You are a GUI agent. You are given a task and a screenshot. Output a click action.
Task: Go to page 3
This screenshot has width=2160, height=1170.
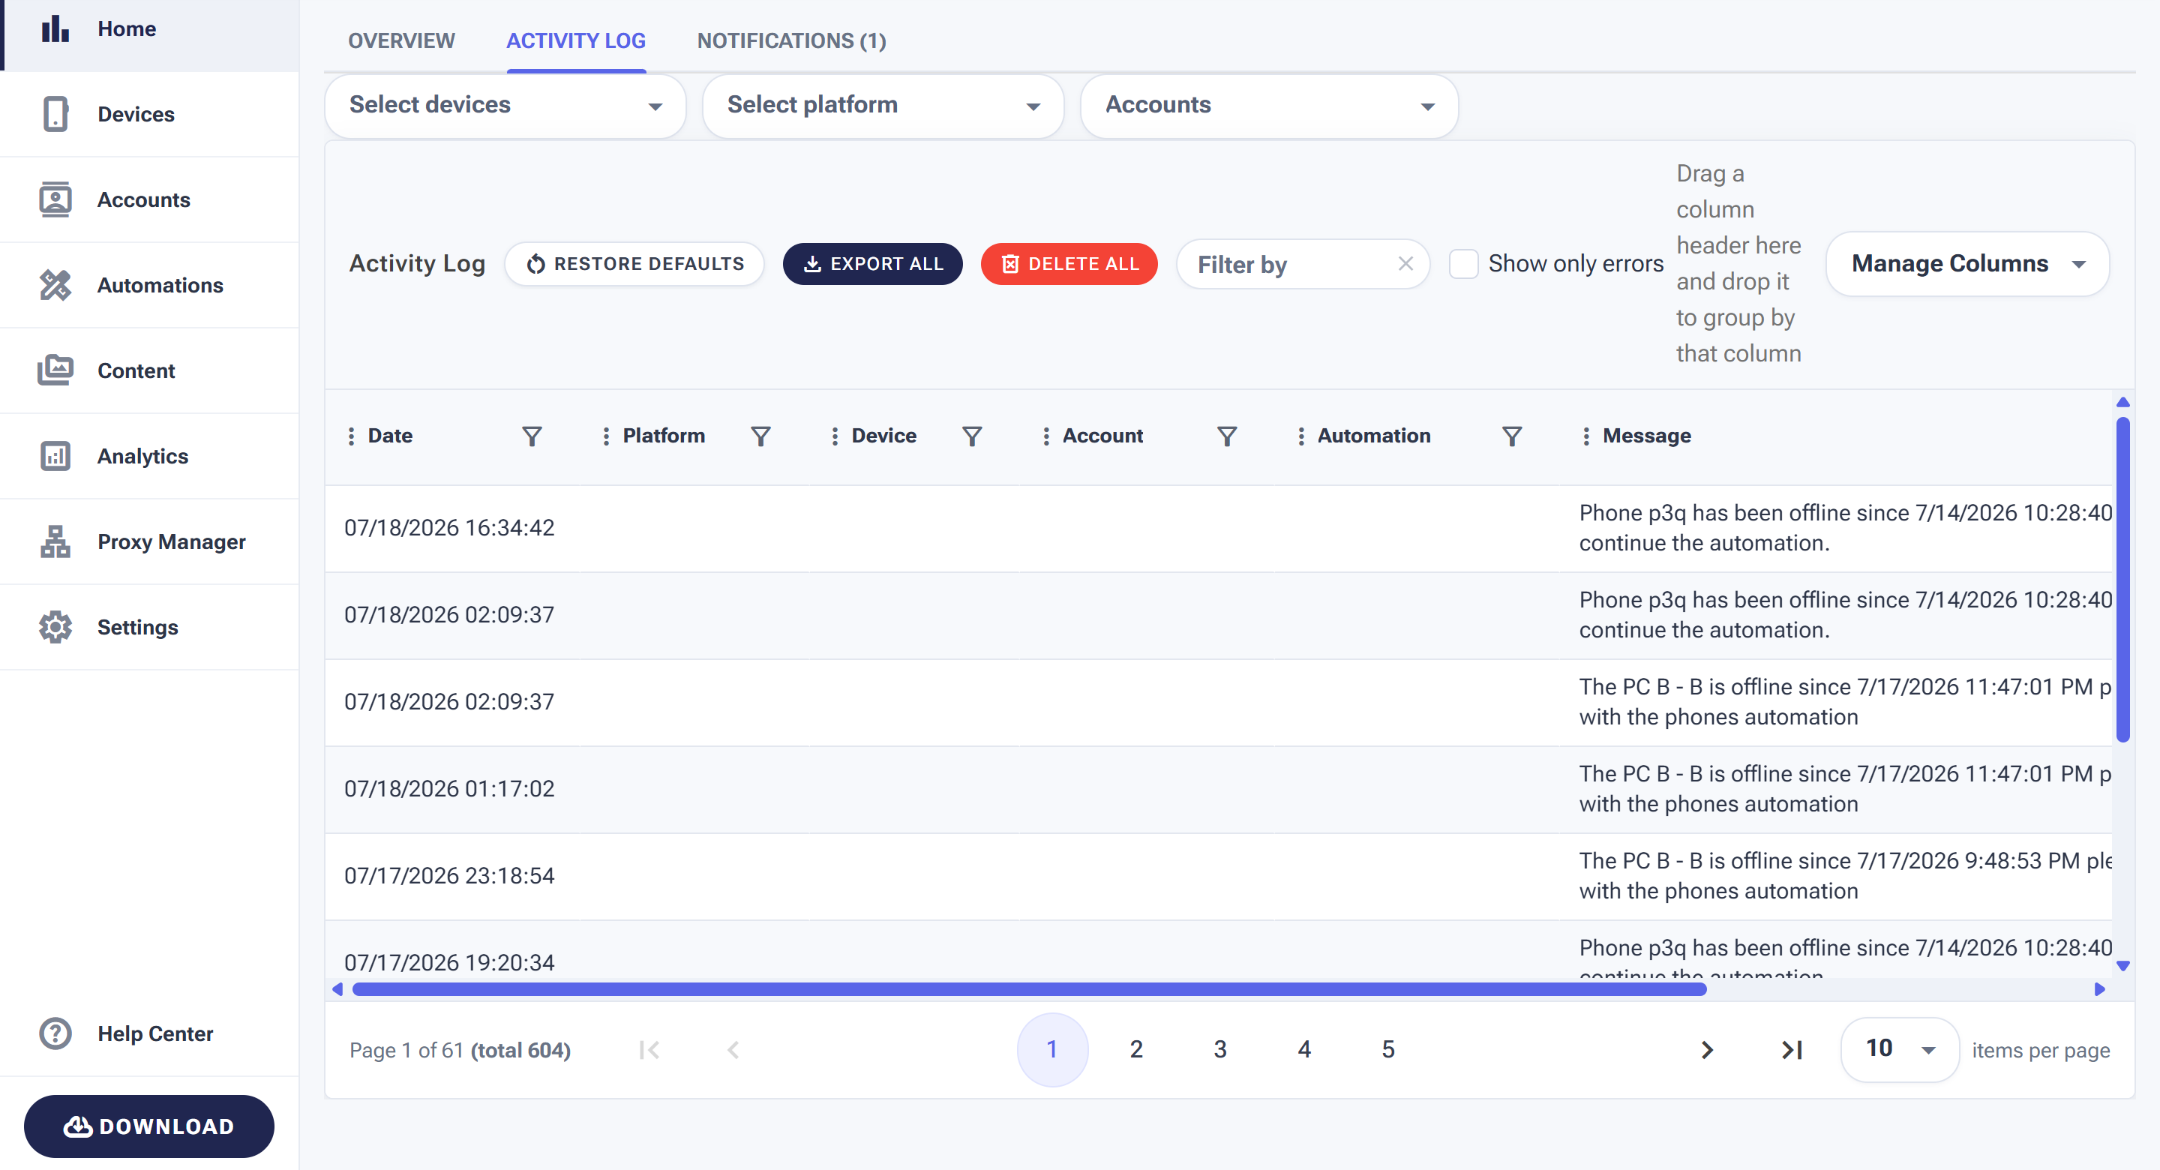(1220, 1049)
